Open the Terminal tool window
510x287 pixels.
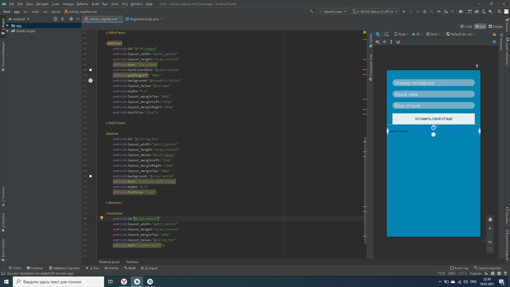coord(35,268)
